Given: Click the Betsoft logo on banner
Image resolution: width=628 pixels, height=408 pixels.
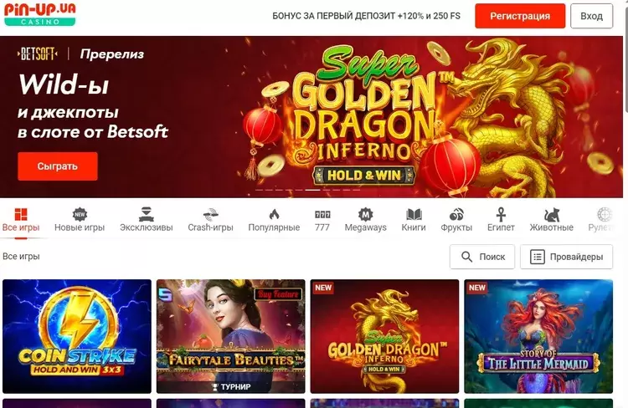Looking at the screenshot, I should [37, 54].
